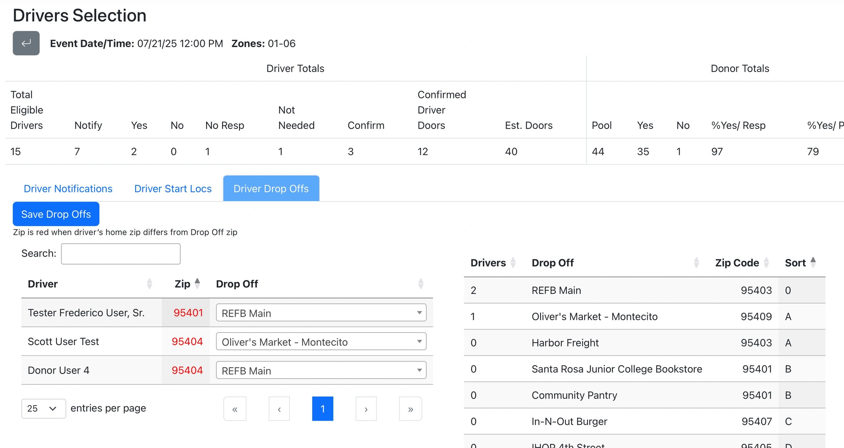Select page 1 pagination button
The image size is (844, 448).
coord(322,409)
